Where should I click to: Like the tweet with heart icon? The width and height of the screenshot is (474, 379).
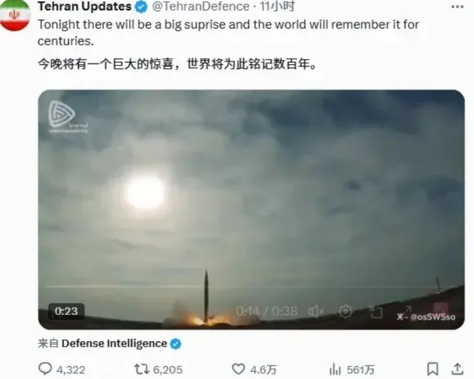tap(238, 369)
